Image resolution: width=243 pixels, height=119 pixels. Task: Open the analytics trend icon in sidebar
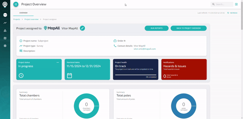pyautogui.click(x=5, y=23)
